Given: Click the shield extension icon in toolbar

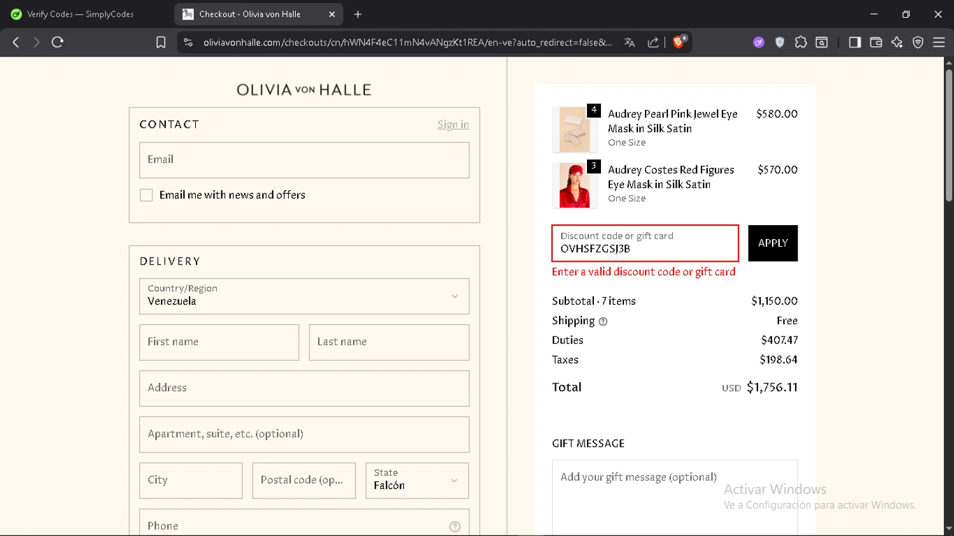Looking at the screenshot, I should [x=780, y=42].
